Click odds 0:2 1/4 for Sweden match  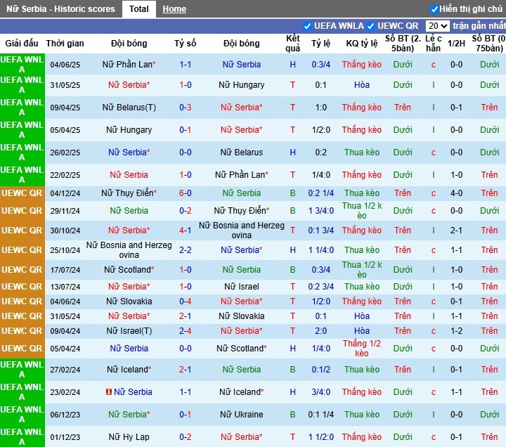pyautogui.click(x=320, y=193)
